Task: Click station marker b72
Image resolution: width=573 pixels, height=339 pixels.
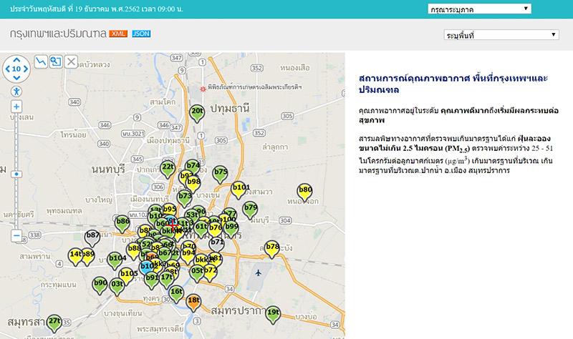Action: tap(210, 273)
